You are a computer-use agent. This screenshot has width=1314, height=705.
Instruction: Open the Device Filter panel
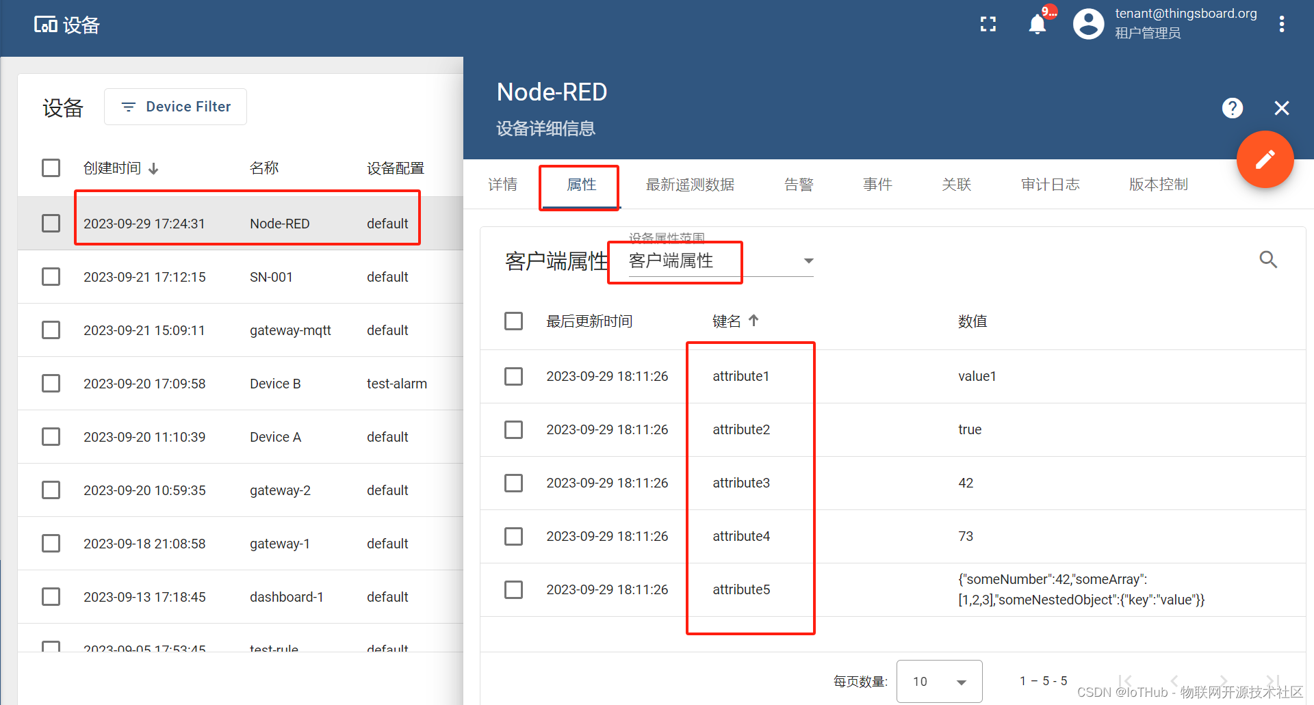[x=175, y=107]
